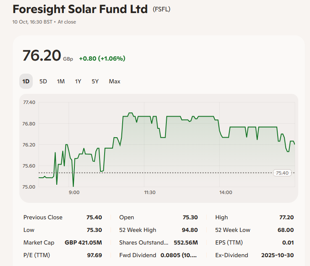Click the 76.20 current price value

(42, 56)
